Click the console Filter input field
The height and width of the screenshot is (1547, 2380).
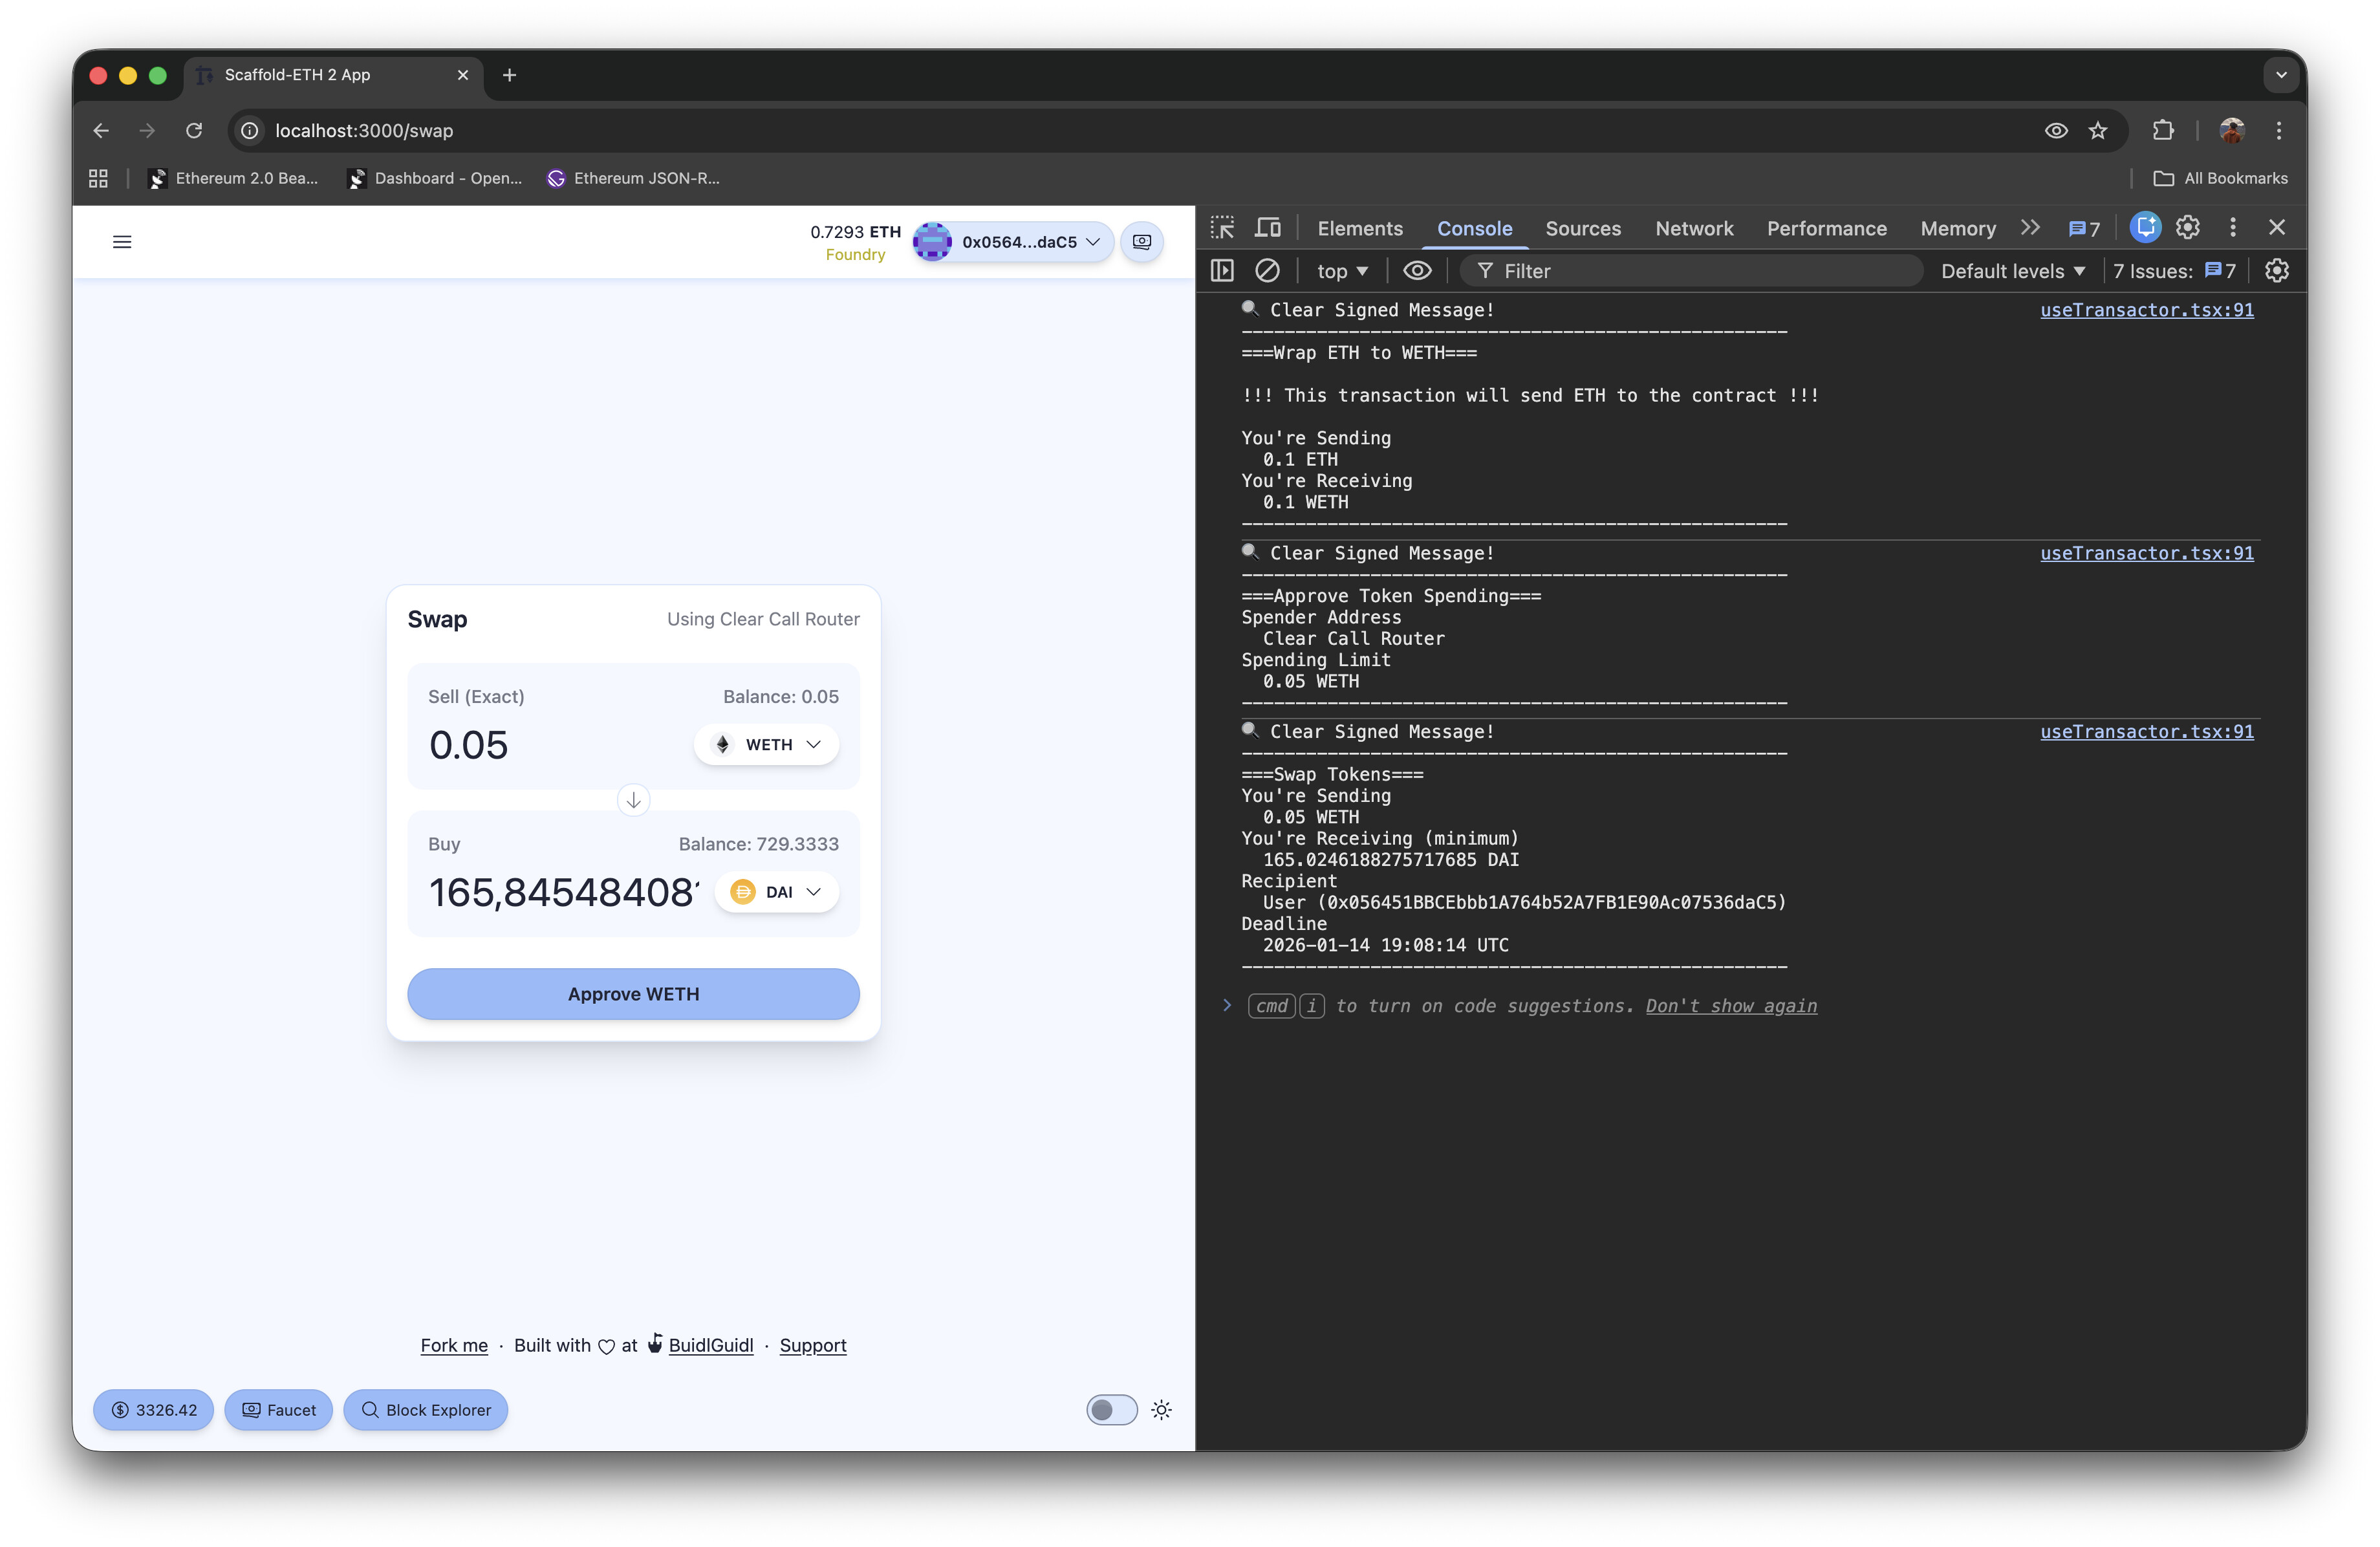tap(1700, 271)
